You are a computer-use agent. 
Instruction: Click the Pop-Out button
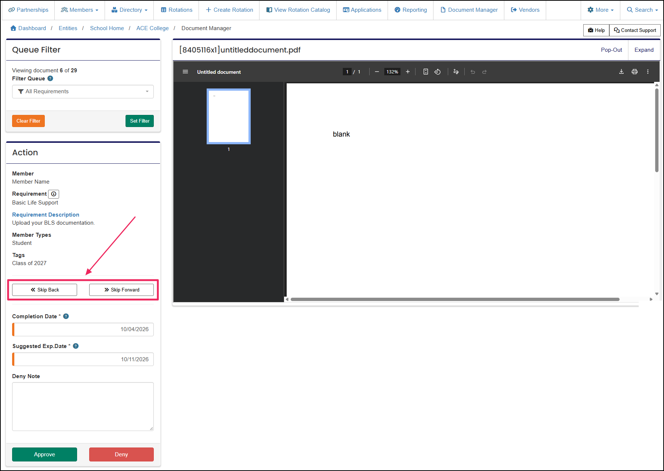[x=612, y=50]
